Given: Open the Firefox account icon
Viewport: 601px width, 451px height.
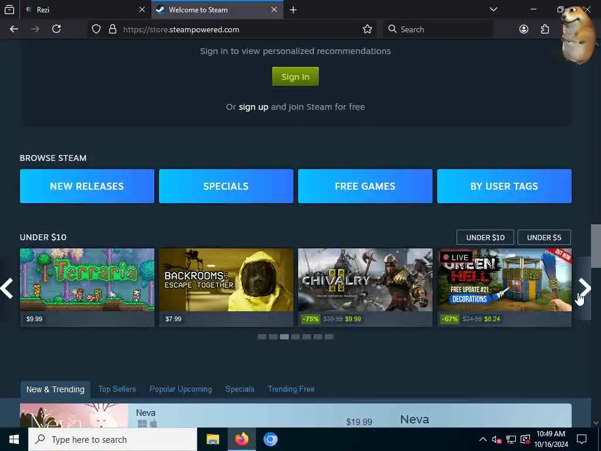Looking at the screenshot, I should 524,29.
